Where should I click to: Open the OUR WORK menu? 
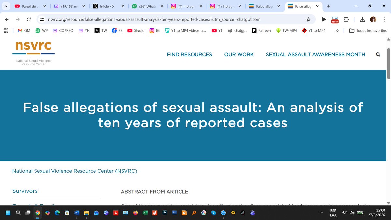click(x=239, y=54)
